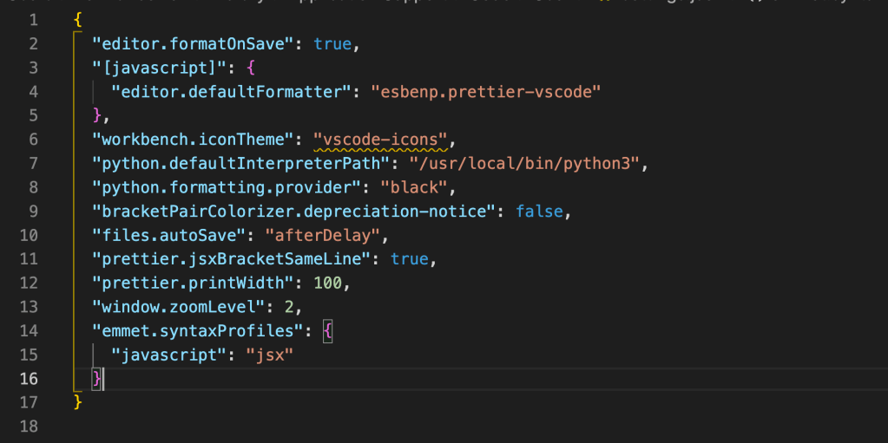Click the underlined "vscode-icons" warning value

[x=385, y=139]
